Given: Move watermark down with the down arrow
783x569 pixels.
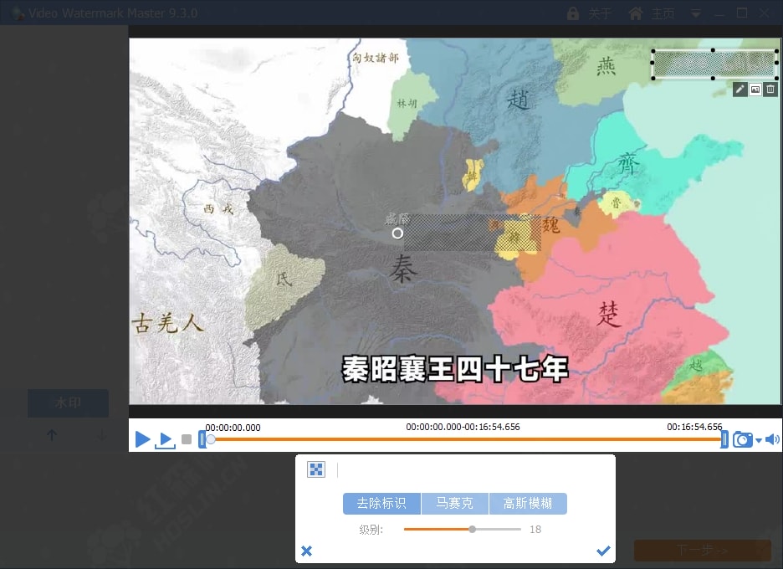Looking at the screenshot, I should coord(102,435).
